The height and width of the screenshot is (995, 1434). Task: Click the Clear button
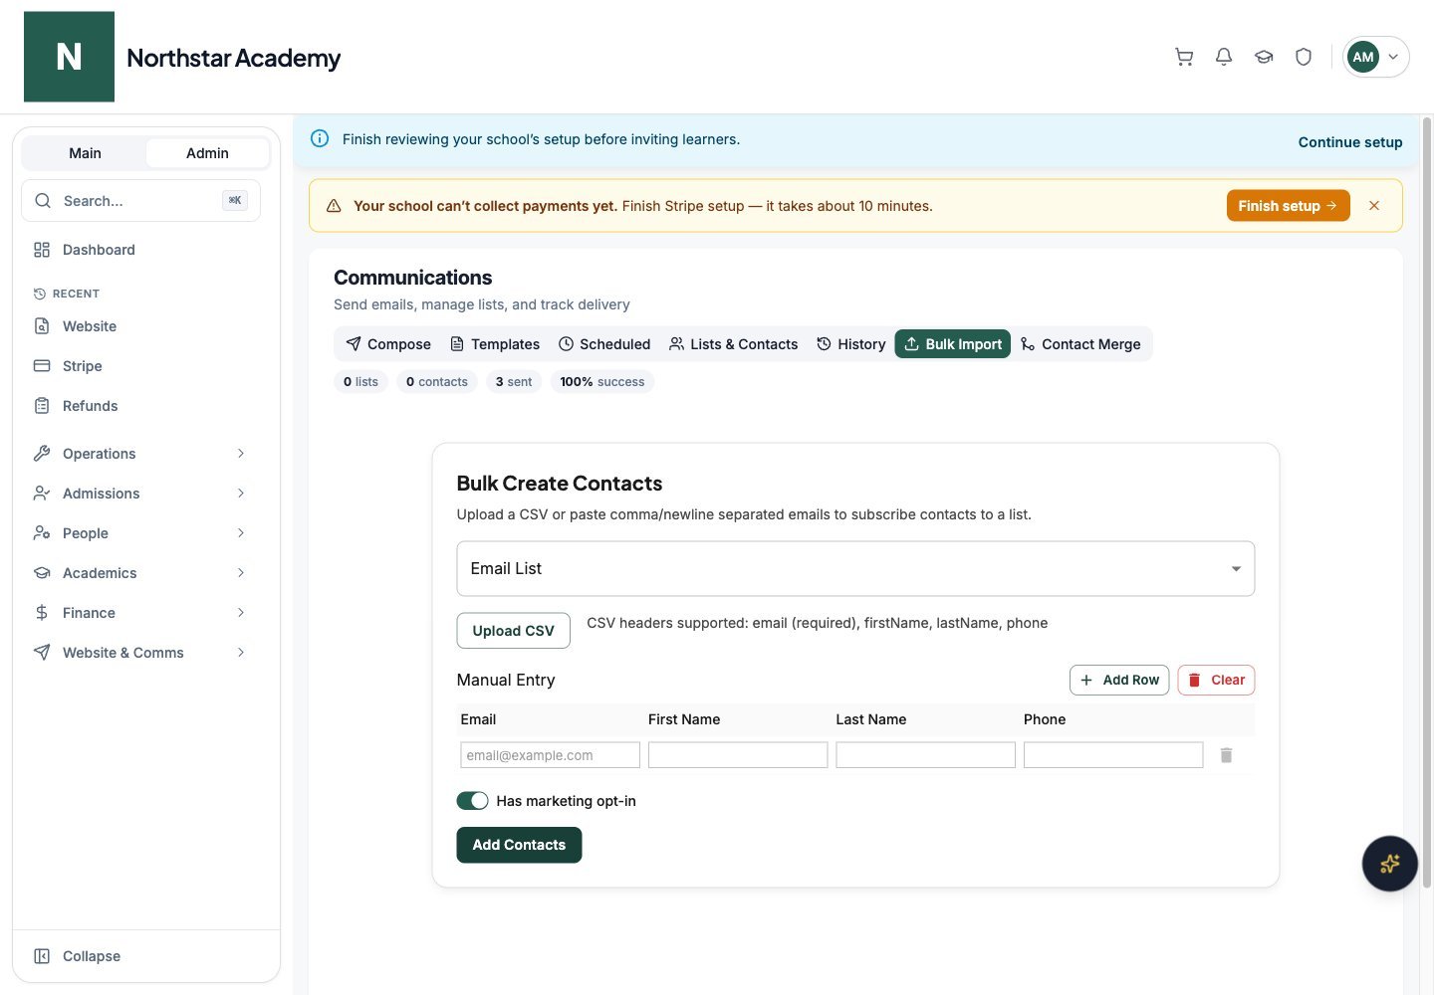pyautogui.click(x=1216, y=680)
